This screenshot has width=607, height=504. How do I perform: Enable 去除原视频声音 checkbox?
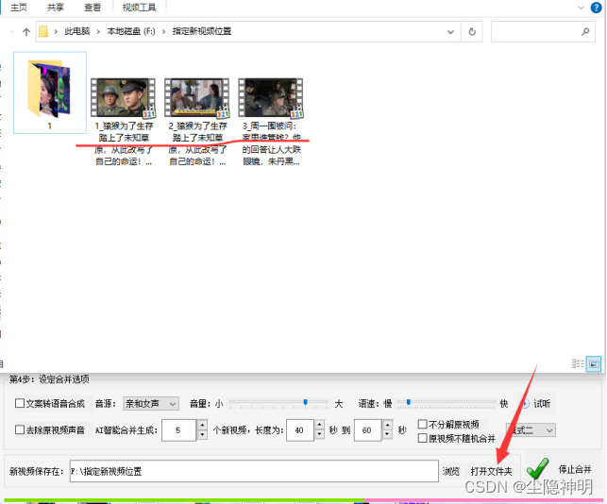point(20,429)
